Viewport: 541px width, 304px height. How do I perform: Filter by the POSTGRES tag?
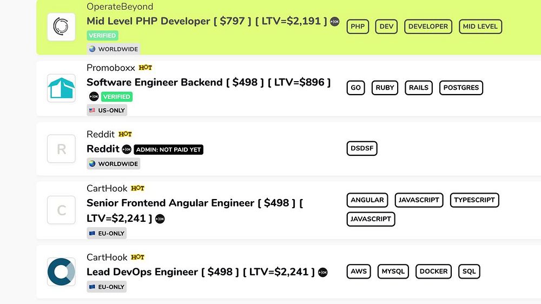[x=461, y=88]
